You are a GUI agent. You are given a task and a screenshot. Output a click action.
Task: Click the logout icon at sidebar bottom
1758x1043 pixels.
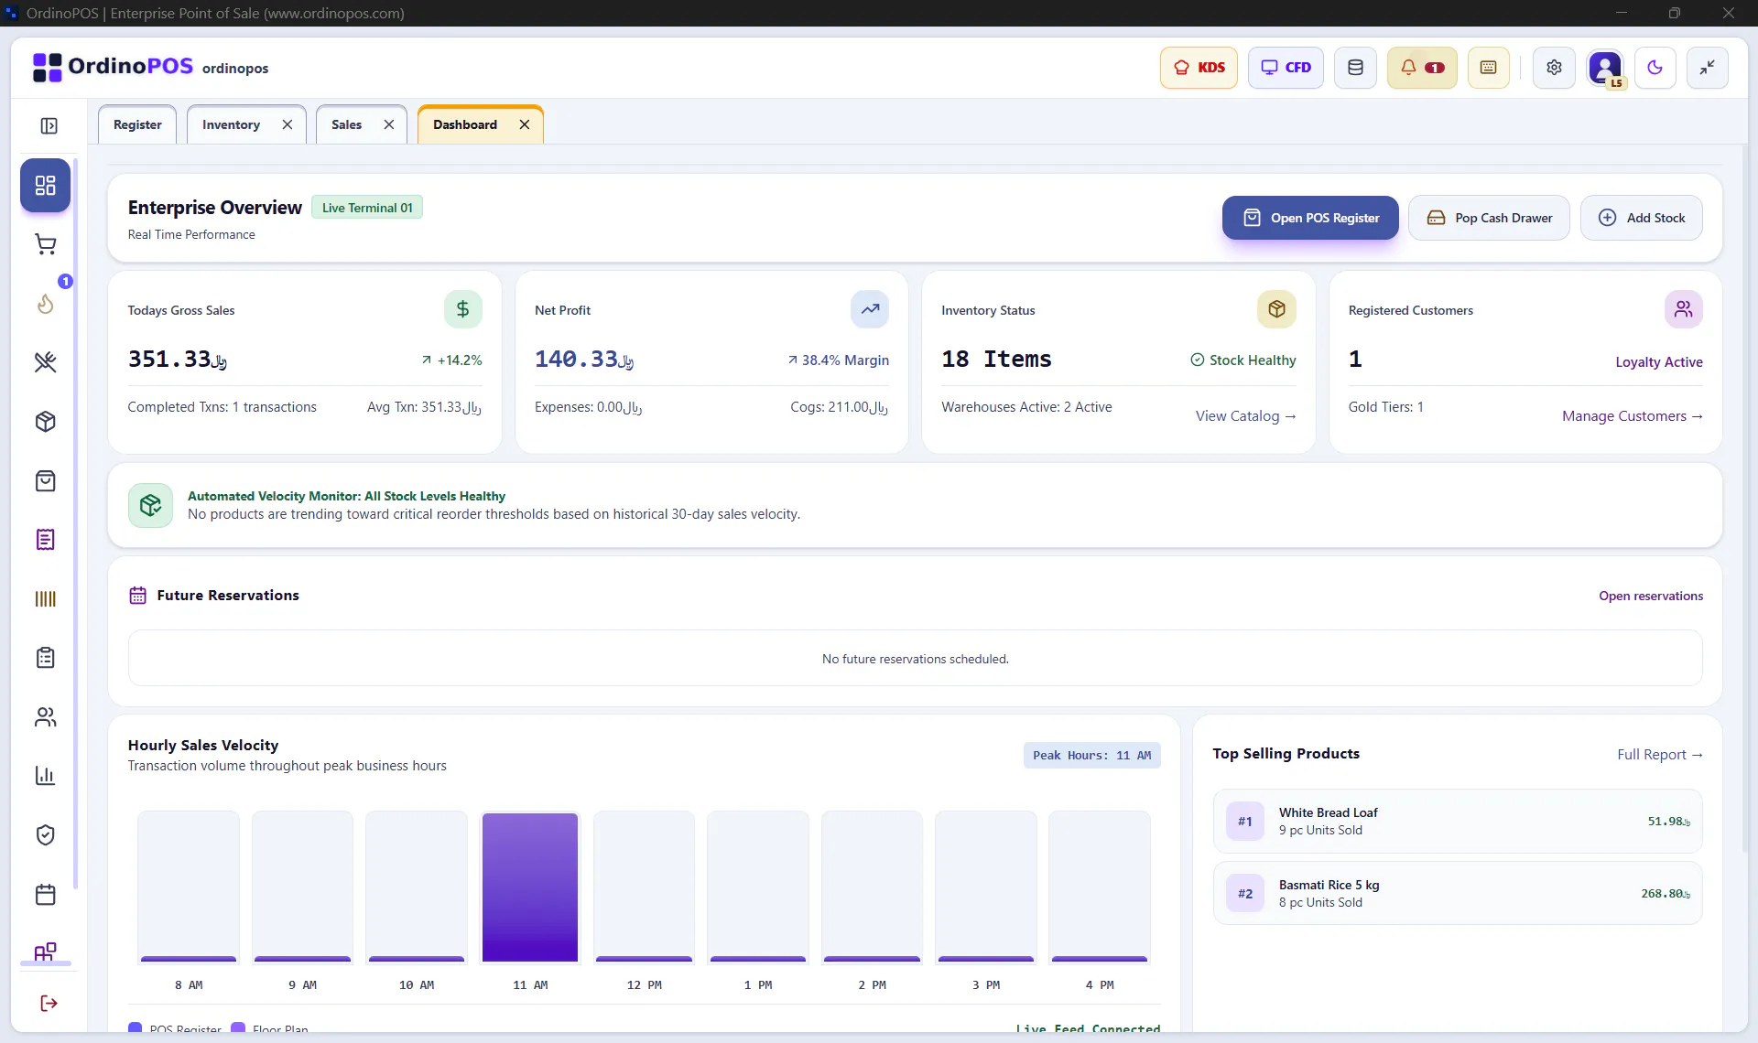(x=49, y=1004)
